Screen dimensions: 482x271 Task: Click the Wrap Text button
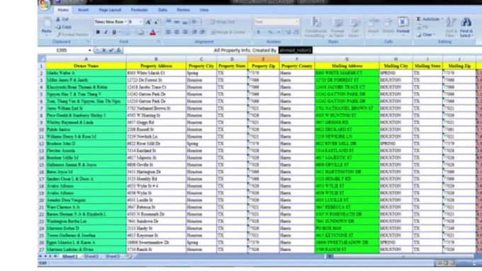223,22
